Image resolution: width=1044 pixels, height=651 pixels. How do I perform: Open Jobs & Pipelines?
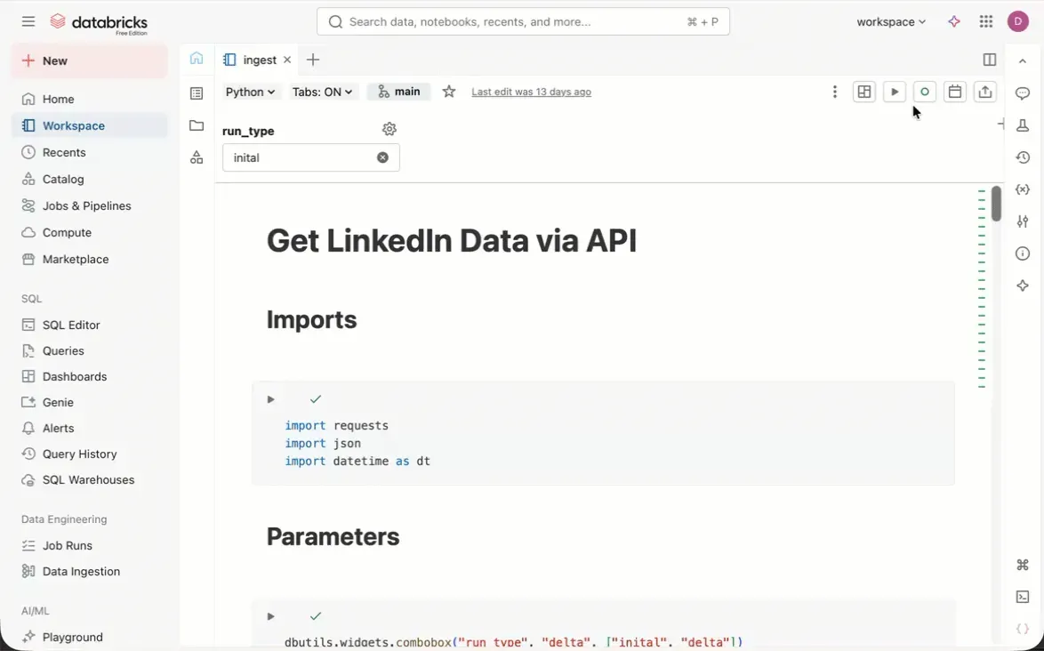(90, 205)
